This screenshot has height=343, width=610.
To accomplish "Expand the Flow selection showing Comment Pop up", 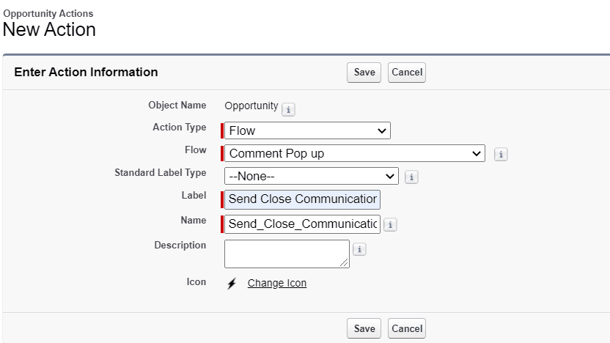I will tap(355, 153).
